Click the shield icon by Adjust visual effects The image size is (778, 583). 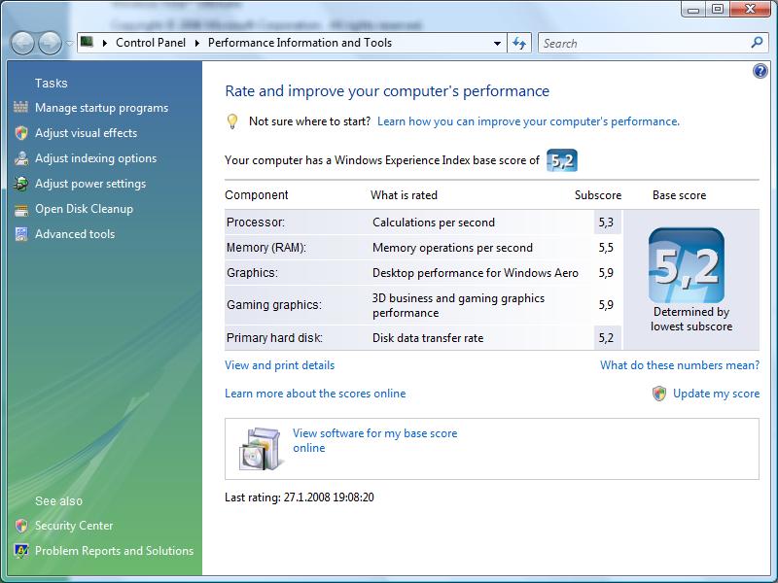point(20,133)
